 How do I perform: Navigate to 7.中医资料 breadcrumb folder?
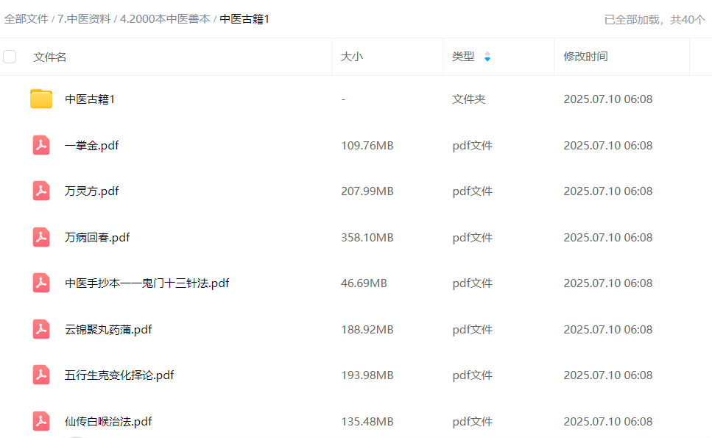coord(84,19)
